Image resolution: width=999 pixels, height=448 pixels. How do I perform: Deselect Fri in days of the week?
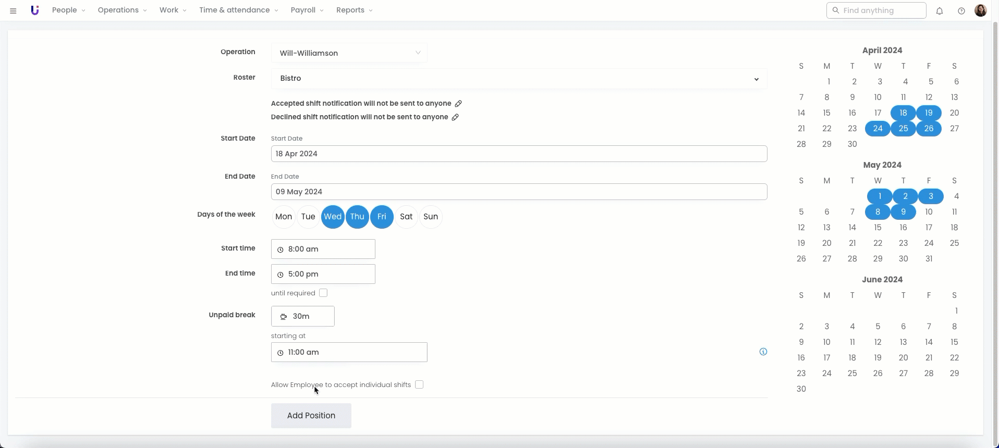click(382, 217)
